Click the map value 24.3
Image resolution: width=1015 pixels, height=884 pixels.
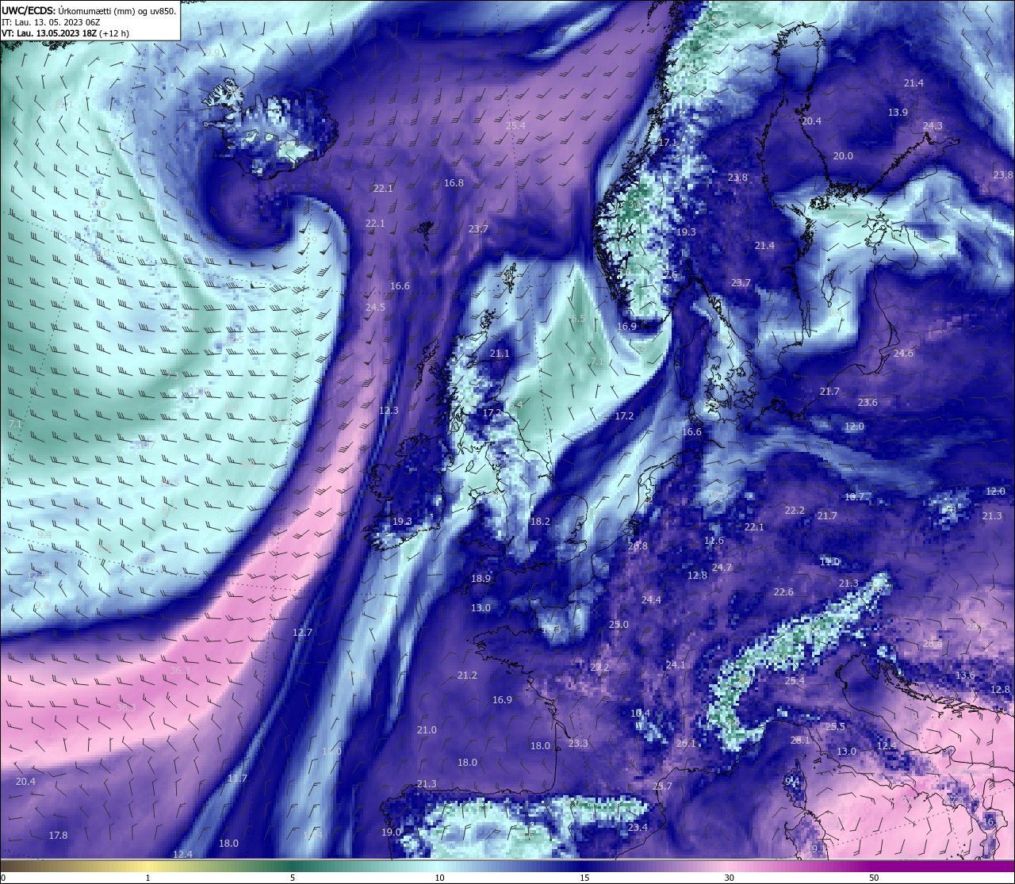click(x=933, y=126)
